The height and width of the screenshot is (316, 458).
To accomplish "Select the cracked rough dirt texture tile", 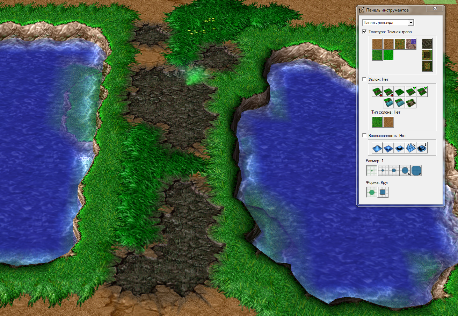I will 388,44.
